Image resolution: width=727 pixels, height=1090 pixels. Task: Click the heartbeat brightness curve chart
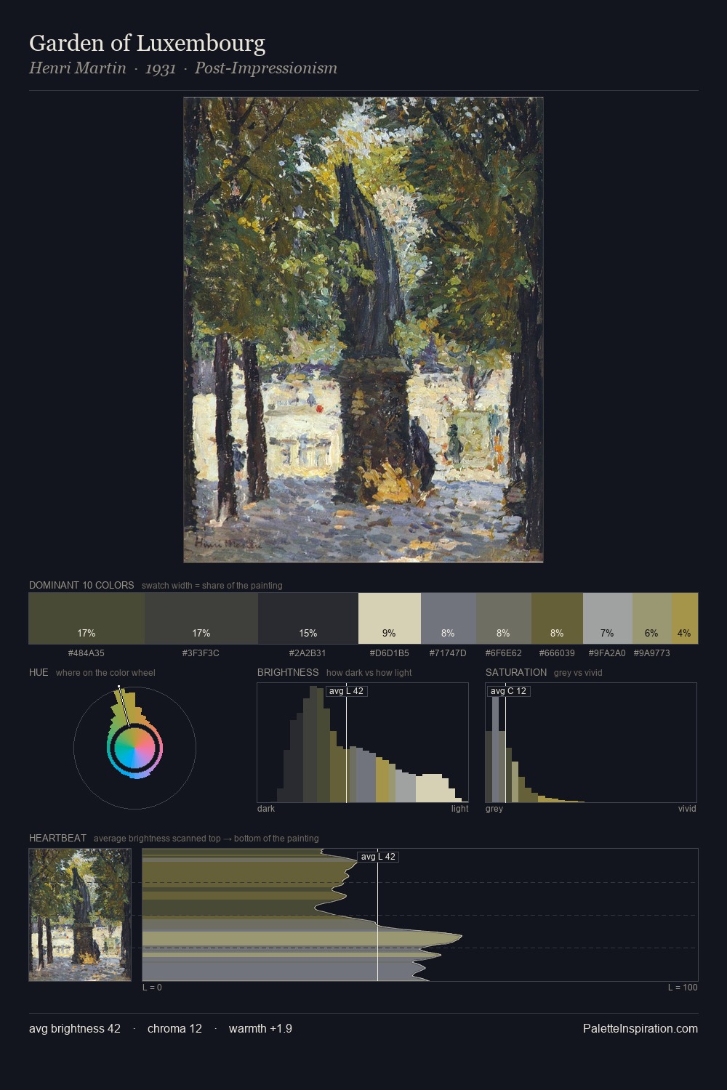point(420,915)
